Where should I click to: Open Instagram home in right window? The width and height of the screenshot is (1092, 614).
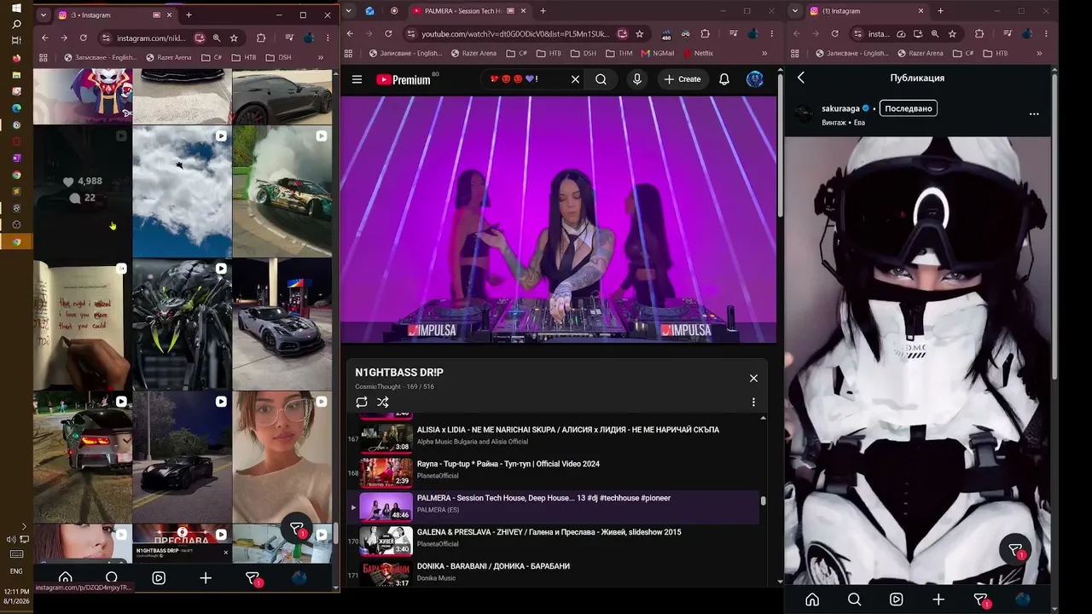[812, 600]
